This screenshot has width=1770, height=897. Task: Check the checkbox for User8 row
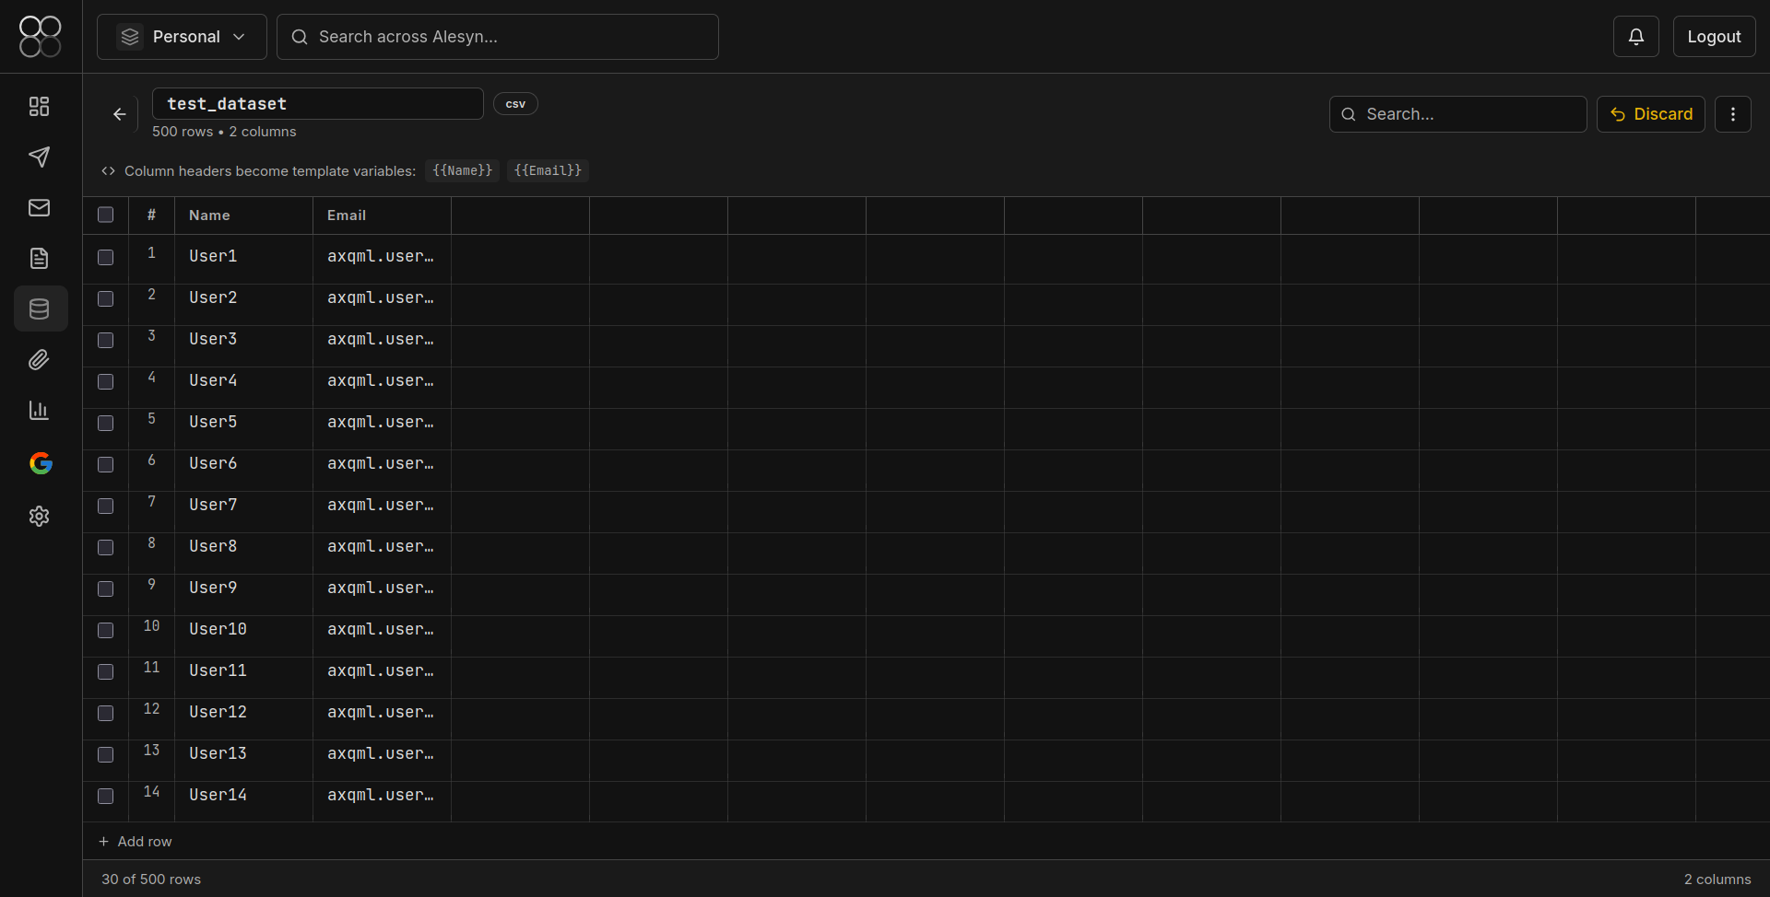(106, 547)
